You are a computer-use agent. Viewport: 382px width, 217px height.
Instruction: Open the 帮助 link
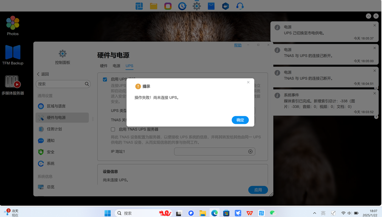238,45
